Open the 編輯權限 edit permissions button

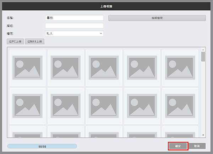(x=157, y=18)
